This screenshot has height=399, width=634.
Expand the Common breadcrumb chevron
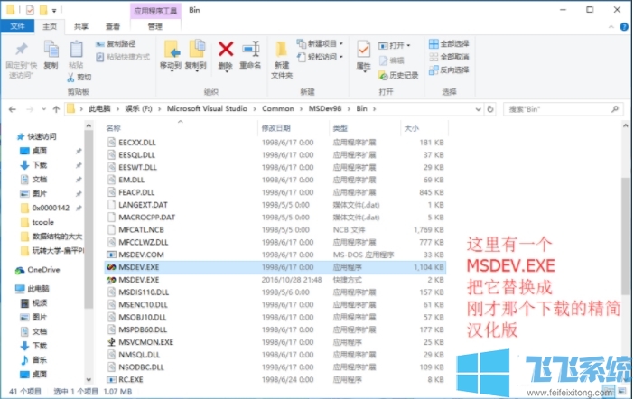[302, 109]
